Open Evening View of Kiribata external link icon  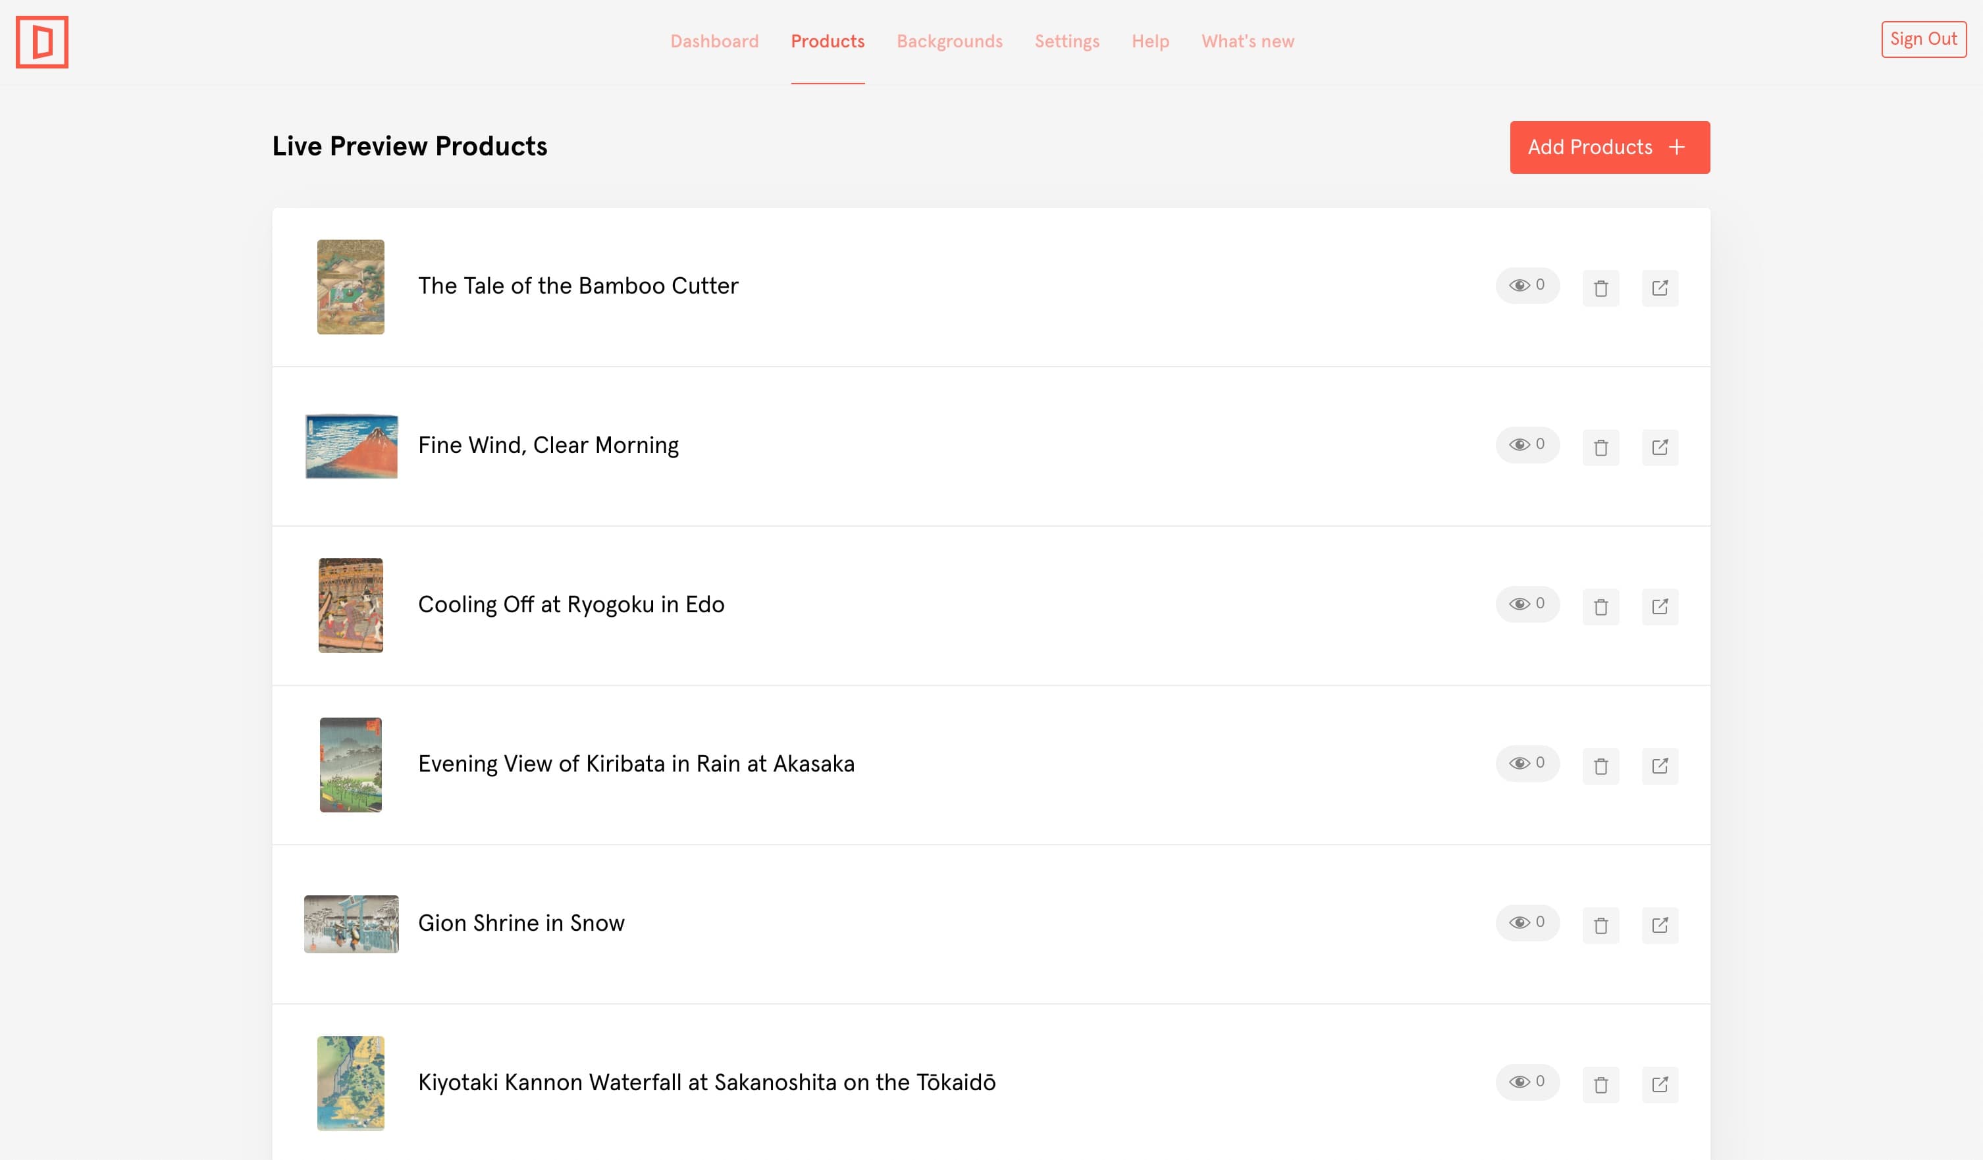click(x=1660, y=766)
